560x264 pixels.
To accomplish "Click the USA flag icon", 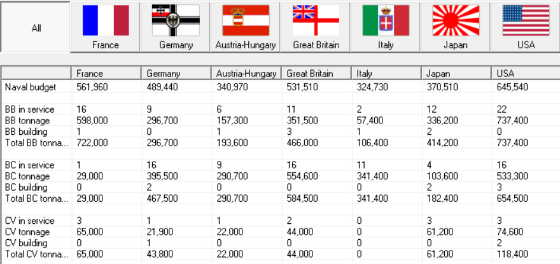I will pyautogui.click(x=526, y=20).
